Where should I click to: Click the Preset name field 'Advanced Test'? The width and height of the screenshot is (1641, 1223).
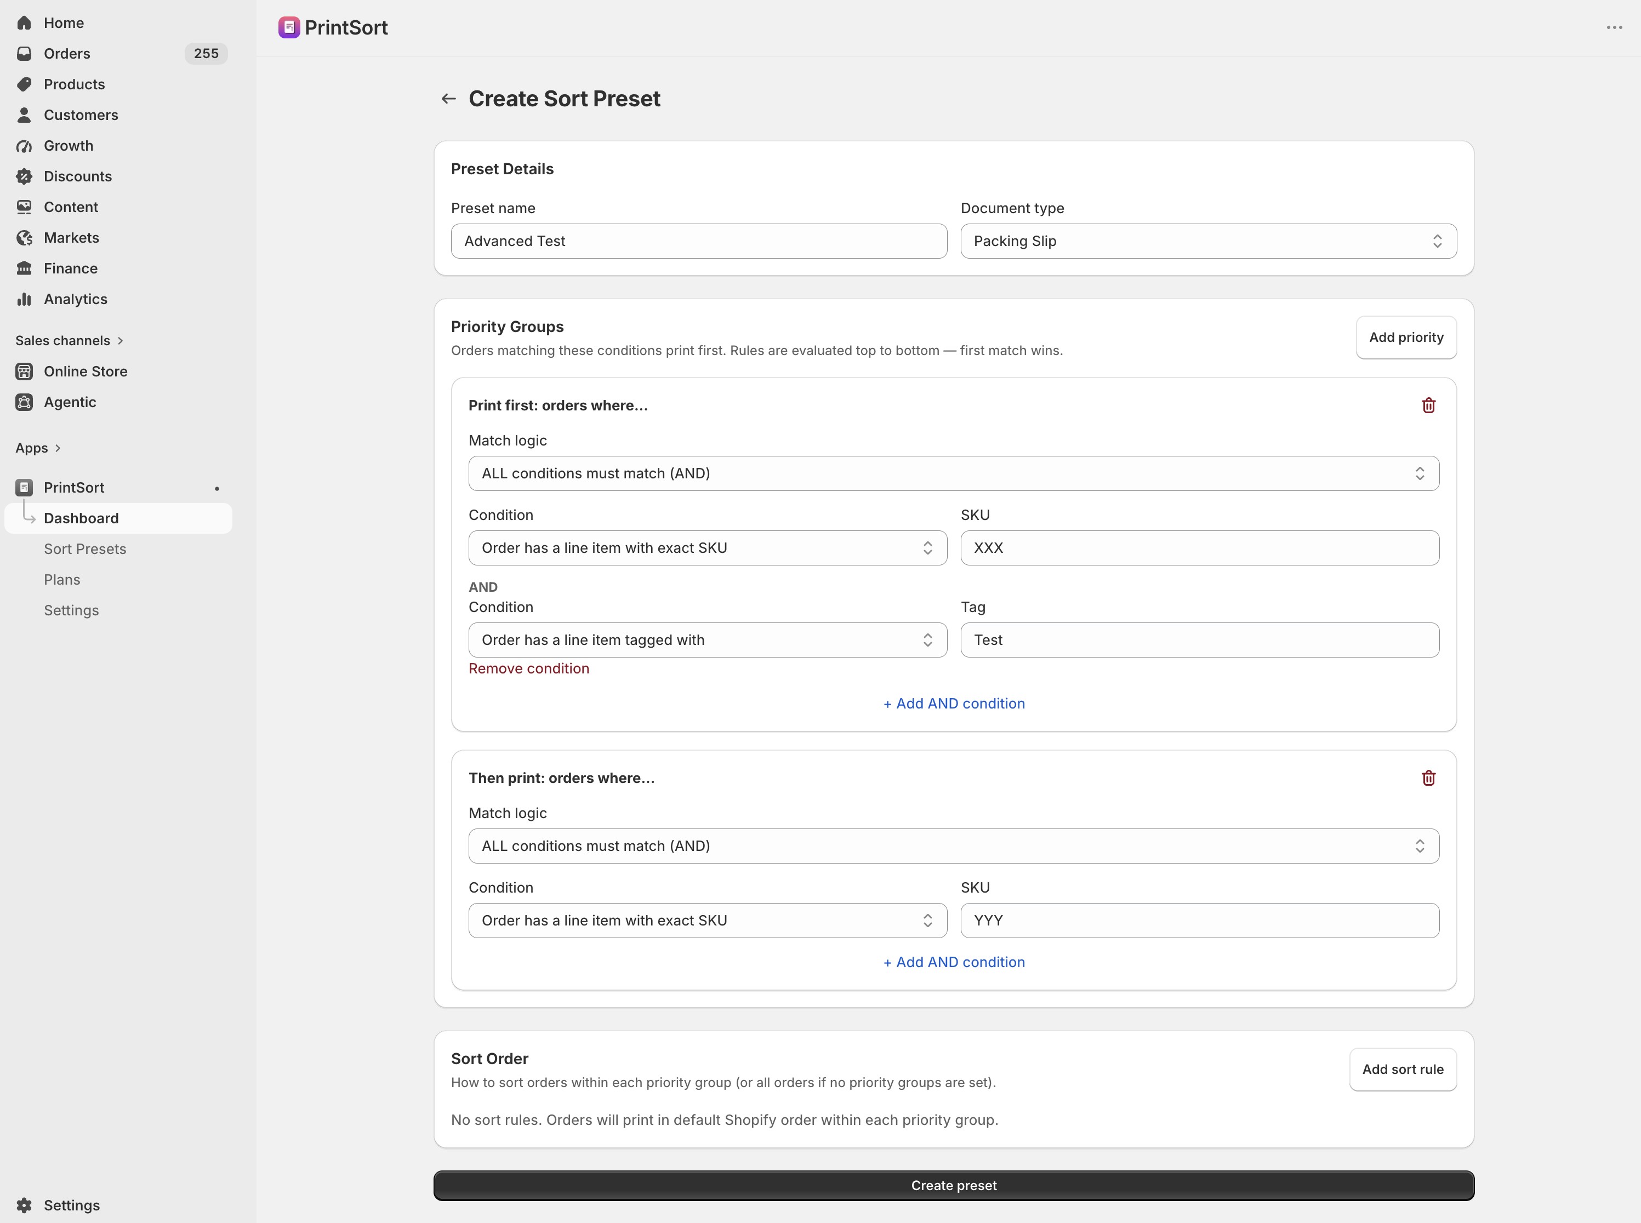pos(699,241)
